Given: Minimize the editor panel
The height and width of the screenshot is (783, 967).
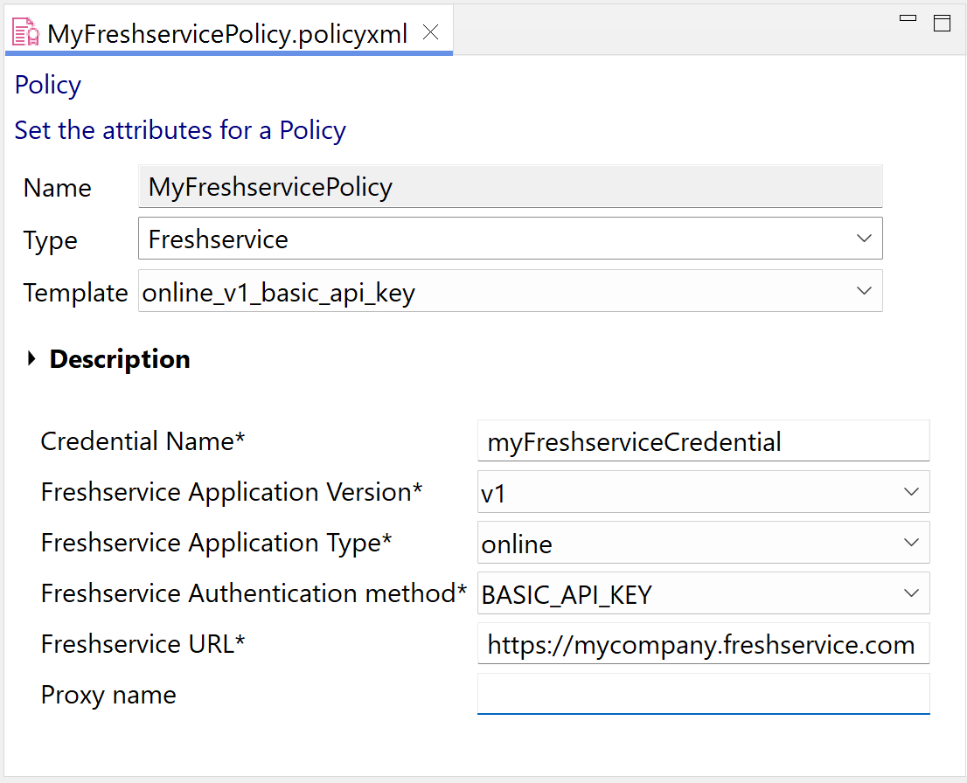Looking at the screenshot, I should point(908,18).
